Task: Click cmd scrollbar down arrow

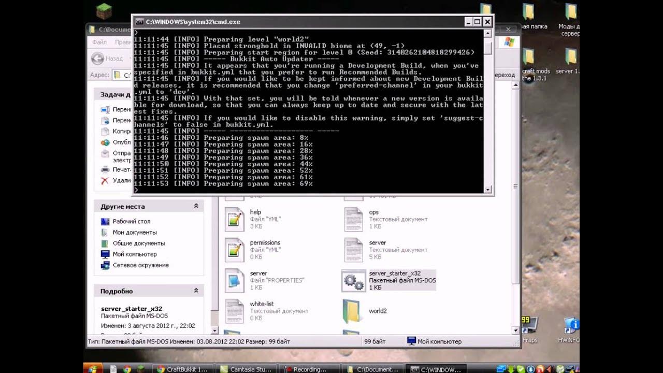Action: point(487,190)
